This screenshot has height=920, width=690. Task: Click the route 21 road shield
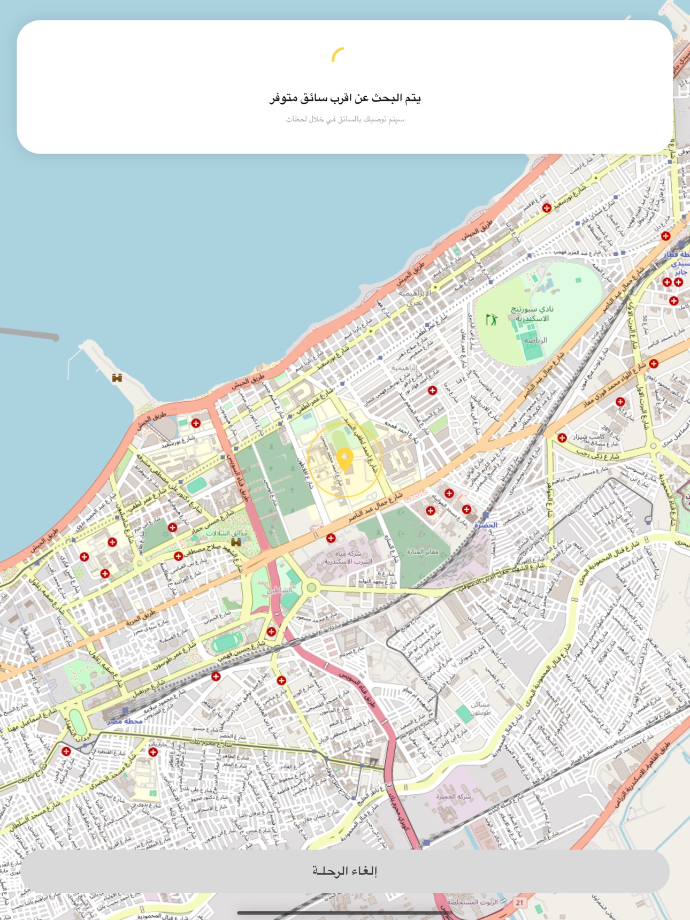point(519,902)
